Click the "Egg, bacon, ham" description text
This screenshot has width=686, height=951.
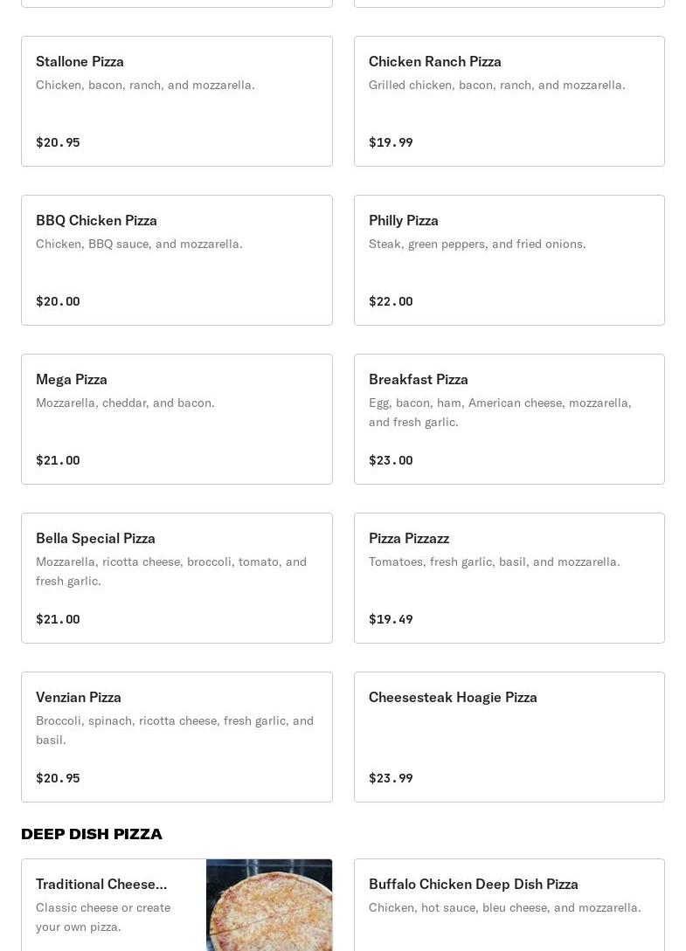click(500, 411)
